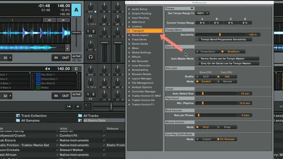Set loop OUT point on Deck C
The width and height of the screenshot is (283, 159).
click(x=65, y=96)
